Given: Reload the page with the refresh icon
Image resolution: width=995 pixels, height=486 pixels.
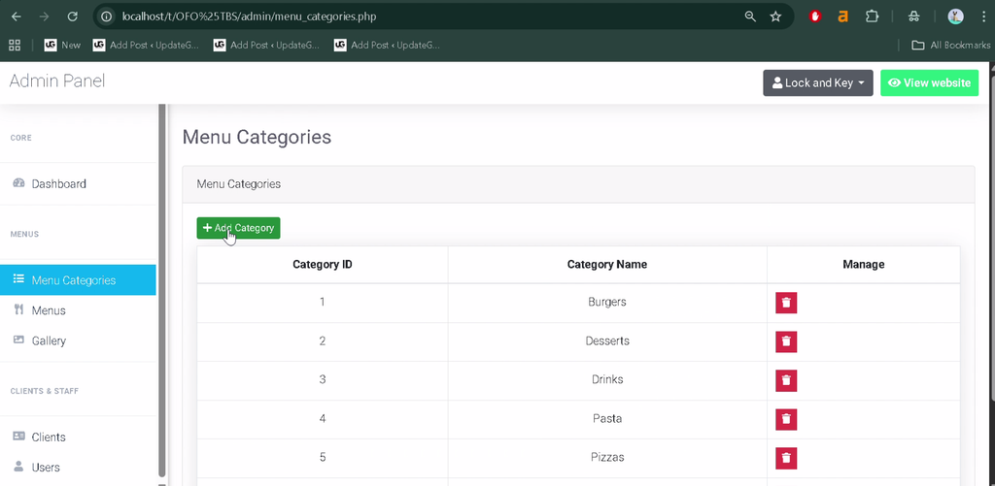Looking at the screenshot, I should point(72,16).
